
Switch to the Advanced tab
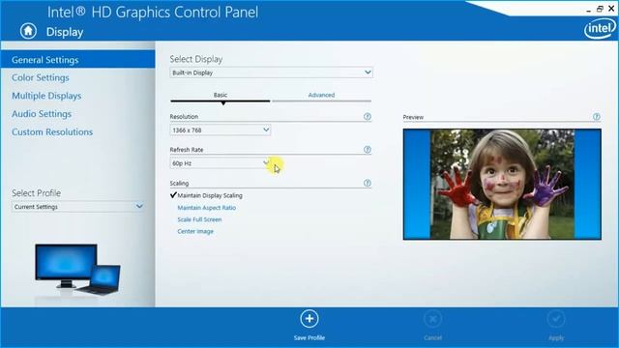coord(321,95)
